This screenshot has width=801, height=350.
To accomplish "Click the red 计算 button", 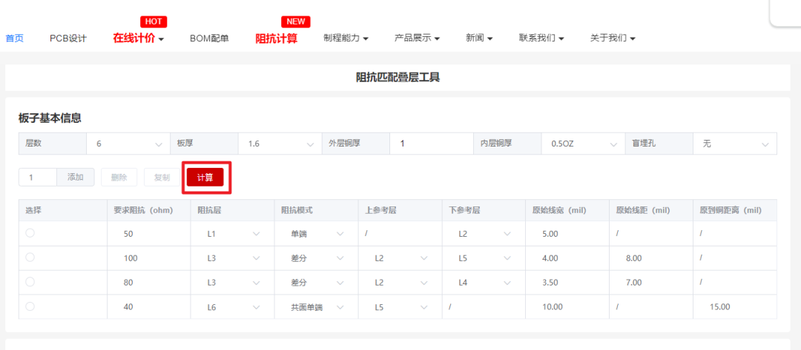I will click(205, 178).
